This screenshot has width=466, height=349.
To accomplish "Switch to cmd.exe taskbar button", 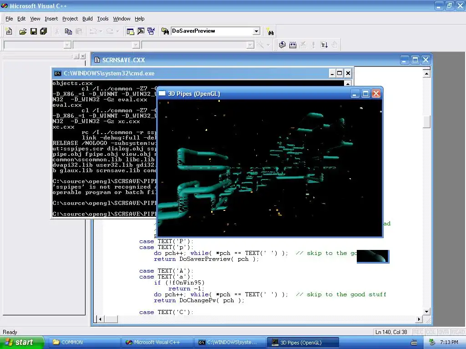I will 230,342.
